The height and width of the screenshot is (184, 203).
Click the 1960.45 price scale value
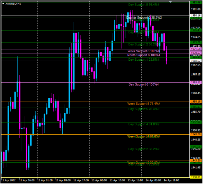tap(196, 93)
